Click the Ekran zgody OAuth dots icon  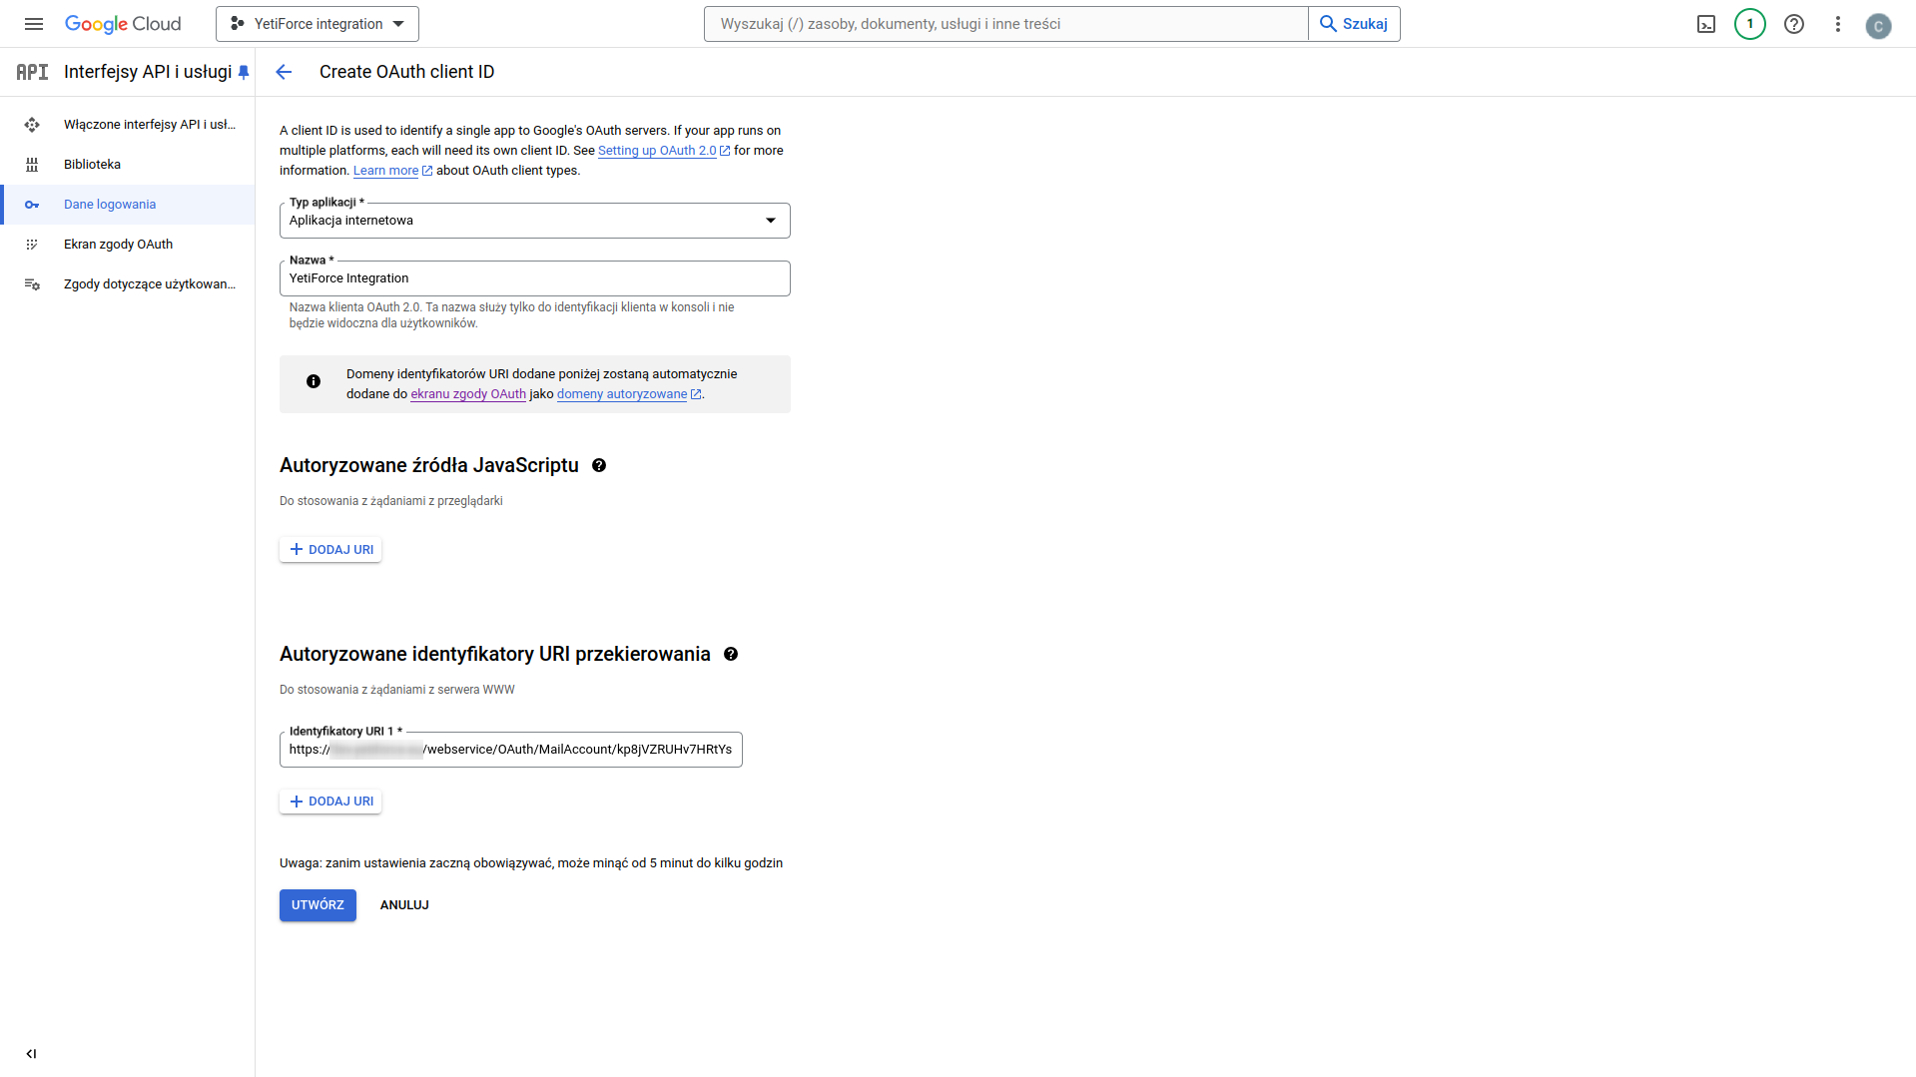click(x=32, y=245)
